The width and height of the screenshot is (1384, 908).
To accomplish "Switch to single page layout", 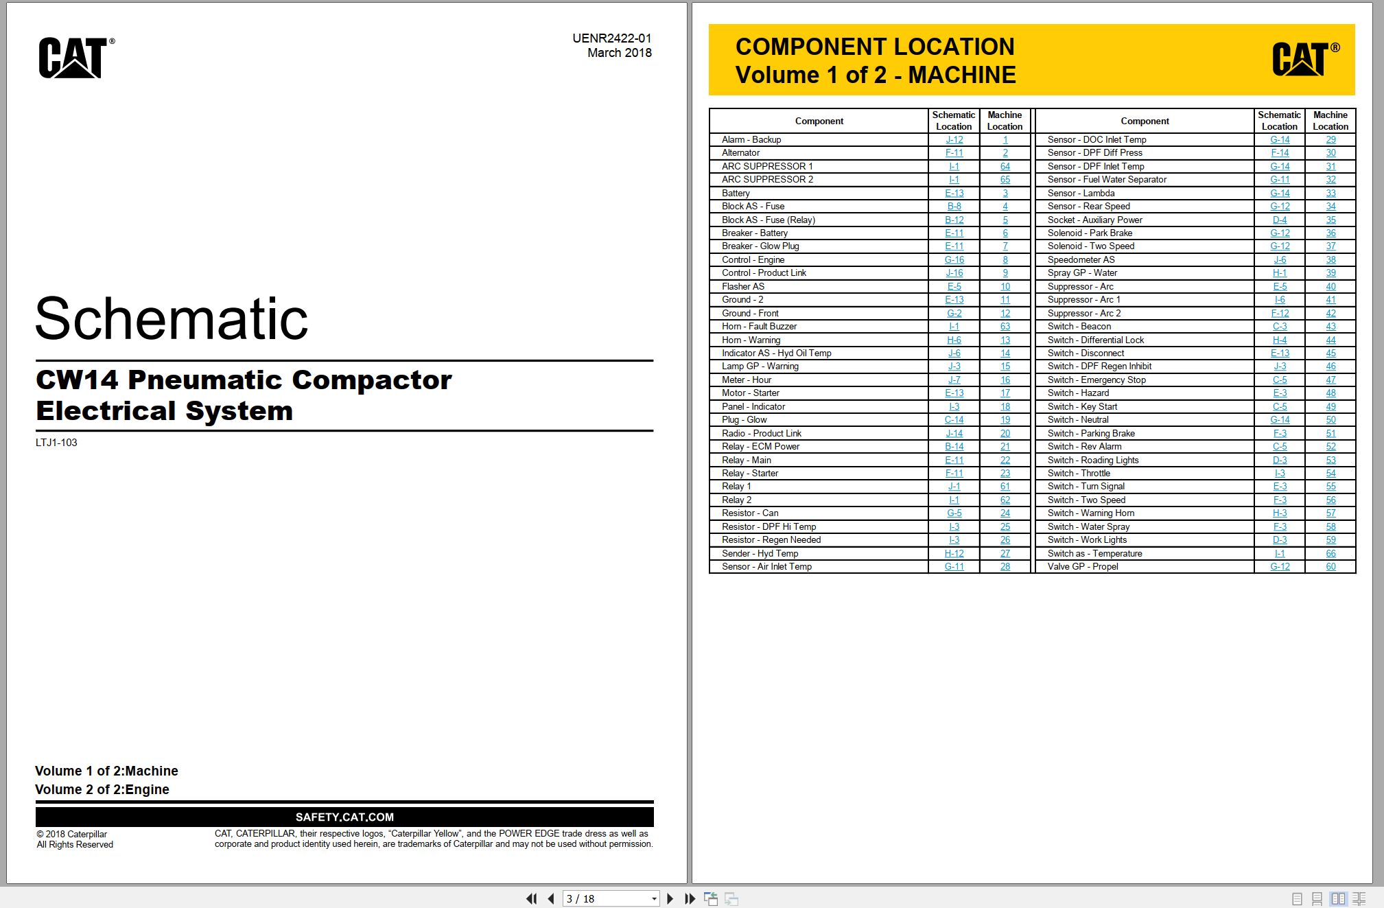I will click(1297, 898).
